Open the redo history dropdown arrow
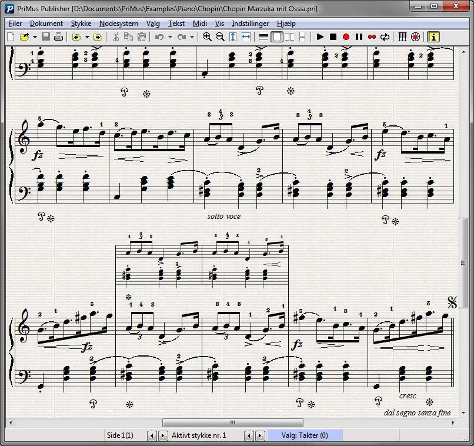Image resolution: width=474 pixels, height=446 pixels. click(x=192, y=37)
